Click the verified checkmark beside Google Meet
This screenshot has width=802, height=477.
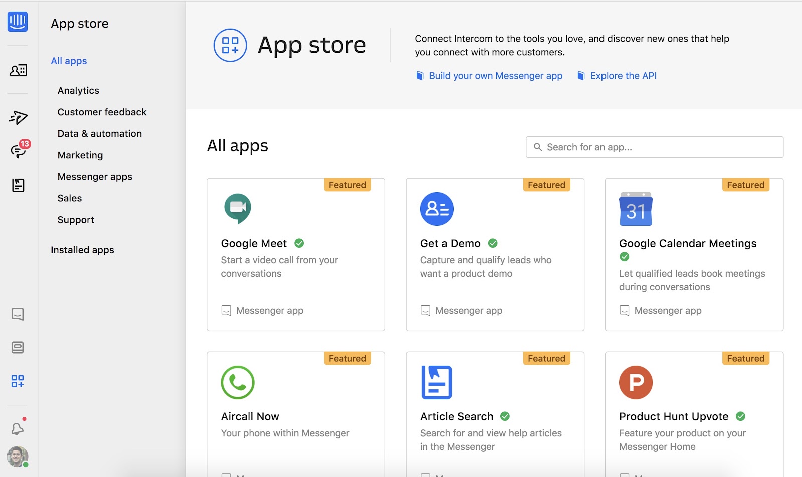pyautogui.click(x=299, y=243)
